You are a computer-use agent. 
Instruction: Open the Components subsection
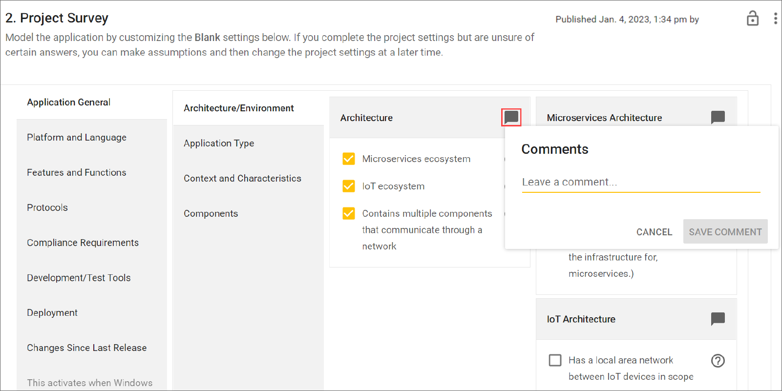[211, 213]
